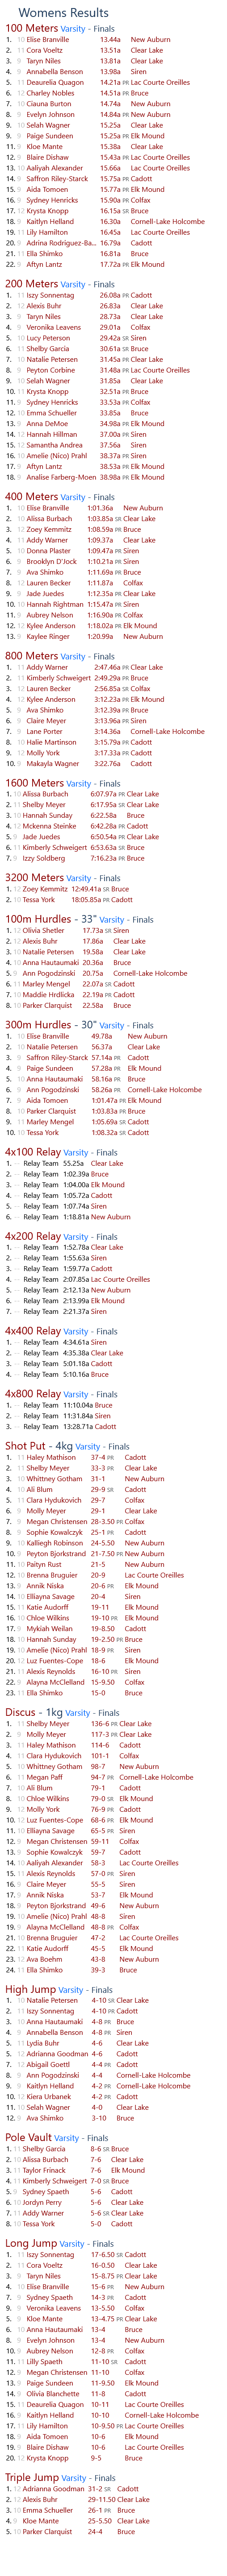This screenshot has height=2576, width=227.
Task: Open the 200 Meters Varsity Finals event
Action: coord(60,284)
